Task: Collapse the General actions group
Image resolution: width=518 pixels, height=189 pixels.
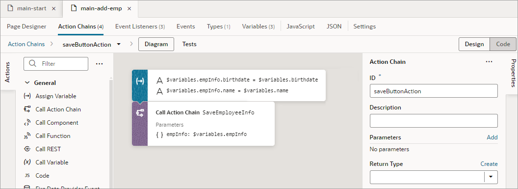Action: pos(27,83)
